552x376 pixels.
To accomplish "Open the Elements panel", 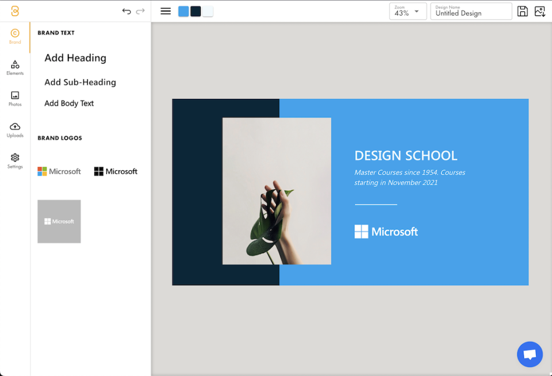I will point(14,67).
